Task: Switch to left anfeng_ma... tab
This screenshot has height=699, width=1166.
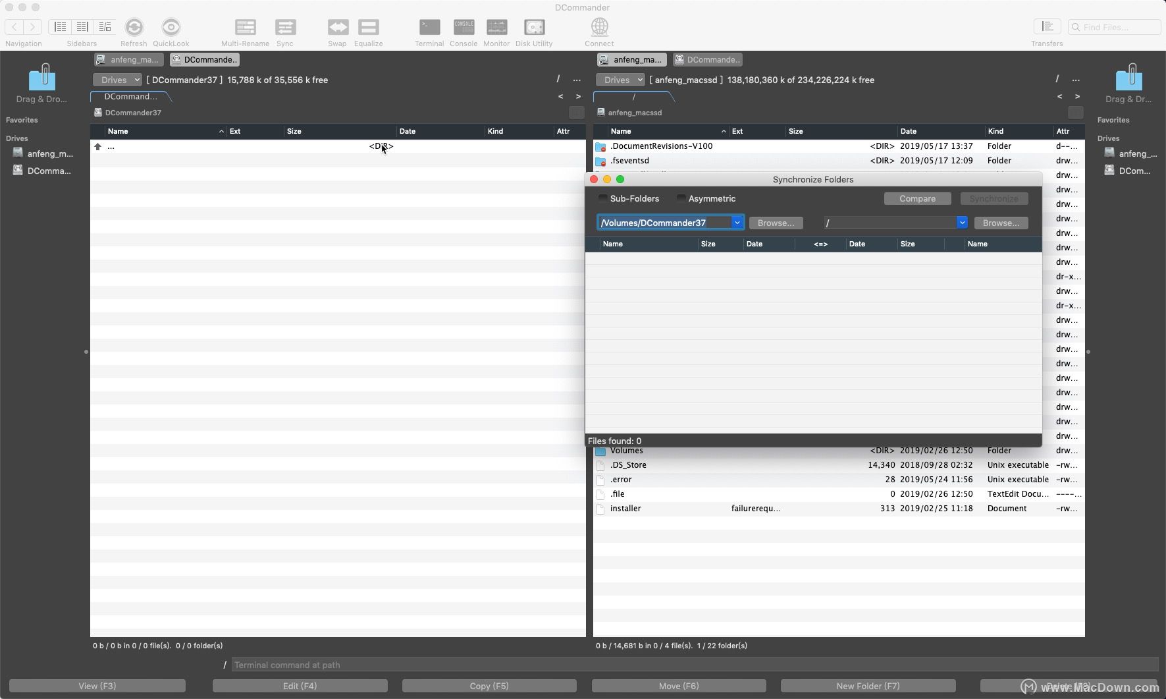Action: pyautogui.click(x=128, y=59)
